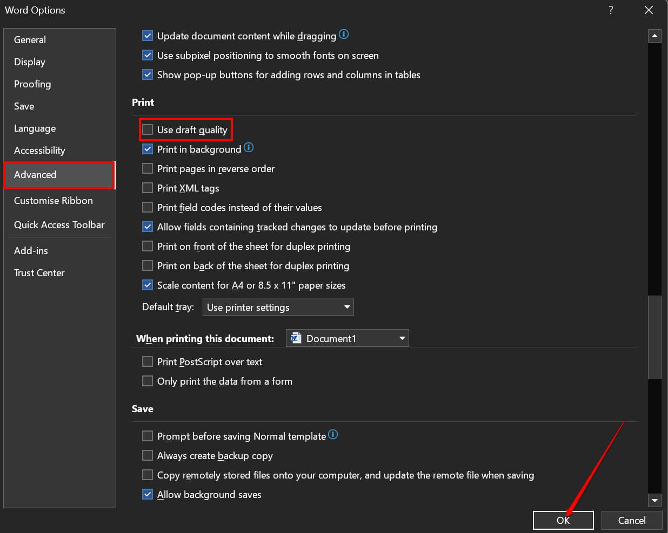This screenshot has height=533, width=668.
Task: Open dialog help via the question mark icon
Action: (x=610, y=10)
